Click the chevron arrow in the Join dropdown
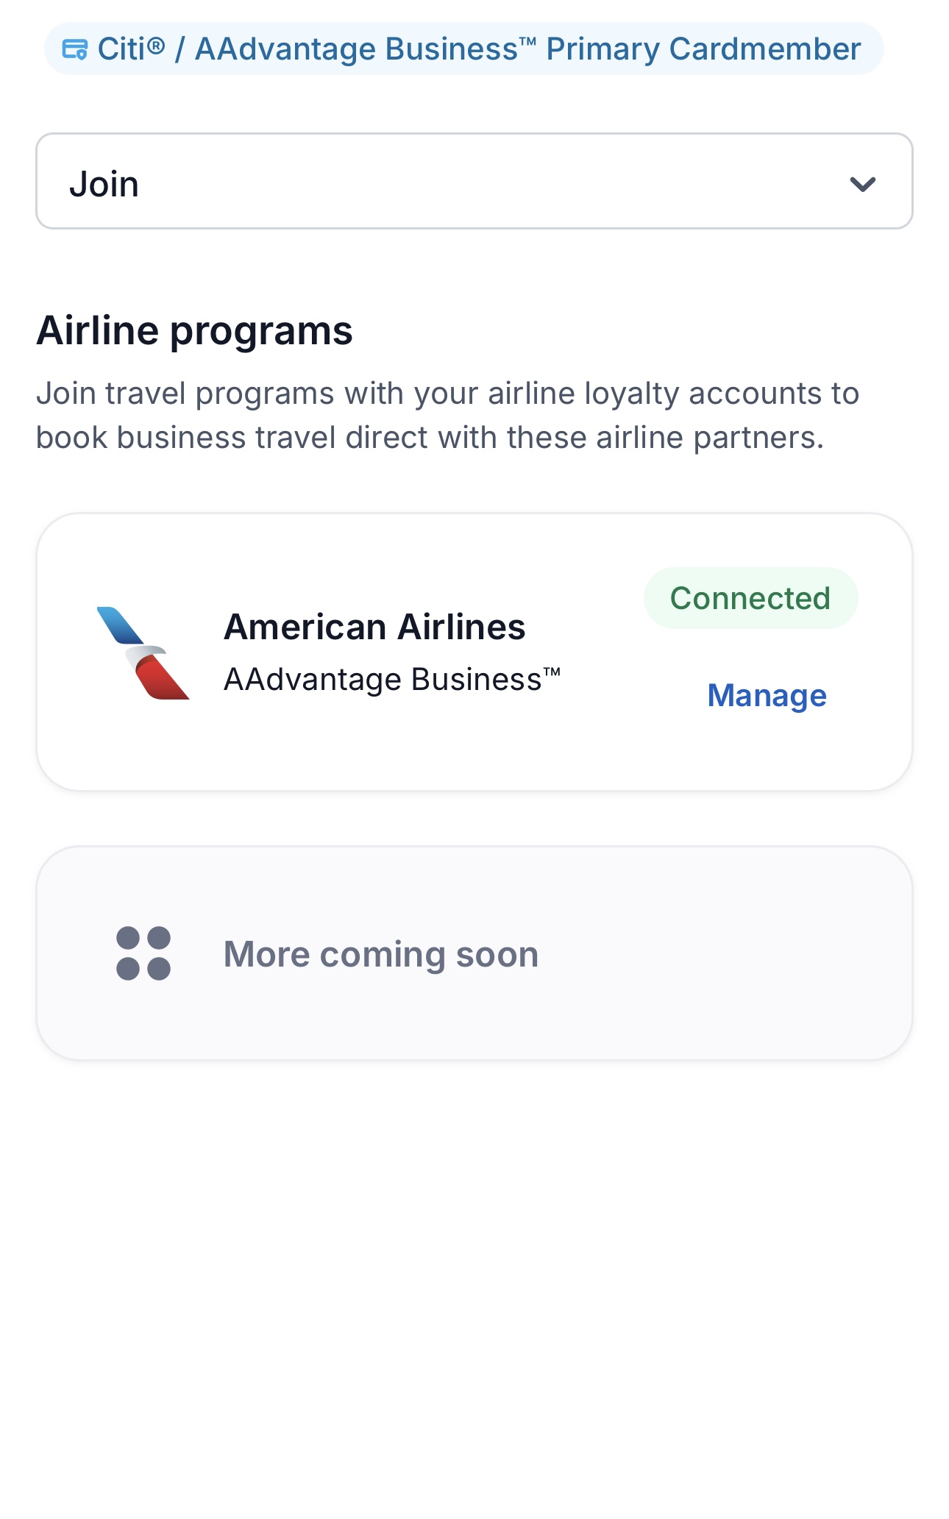Screen dimensions: 949x1519 862,184
